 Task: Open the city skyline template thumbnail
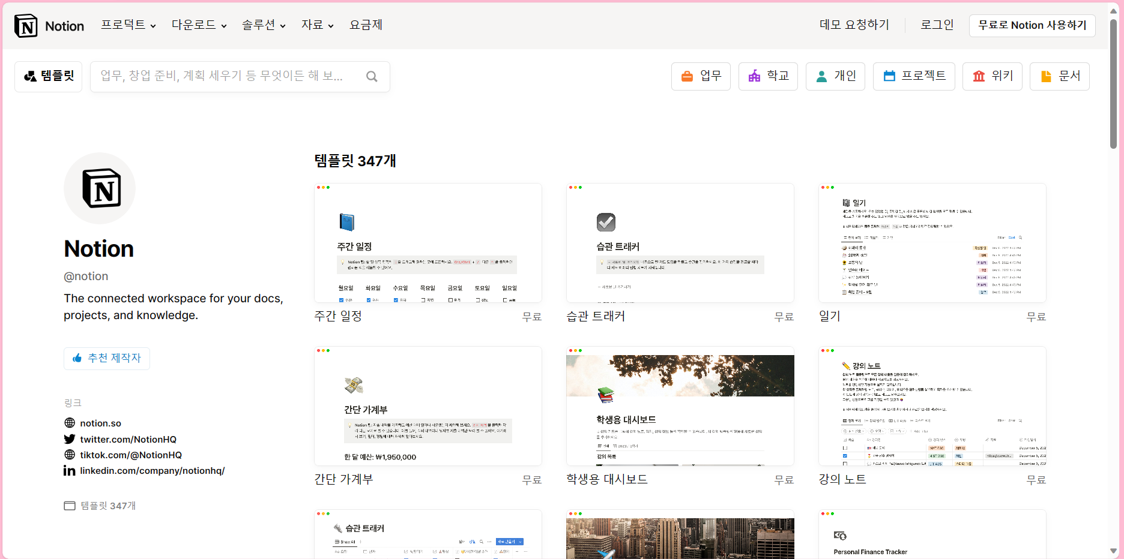pyautogui.click(x=680, y=534)
